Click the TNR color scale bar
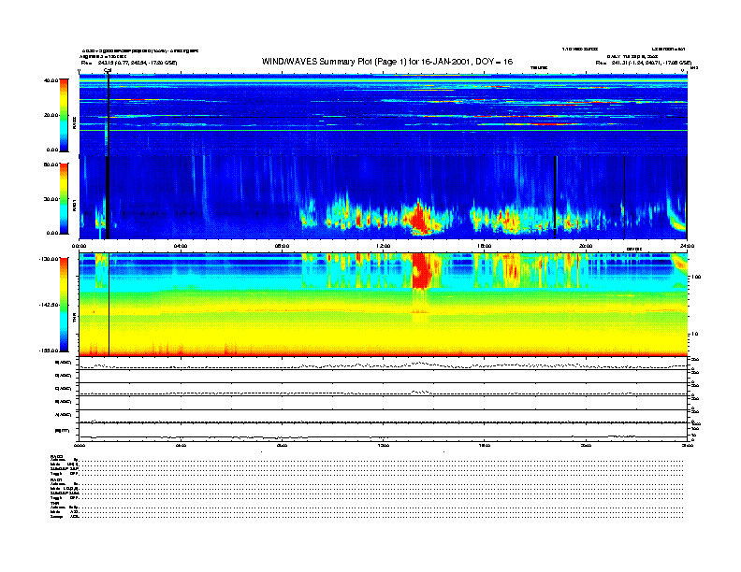Image resolution: width=741 pixels, height=572 pixels. (x=64, y=305)
